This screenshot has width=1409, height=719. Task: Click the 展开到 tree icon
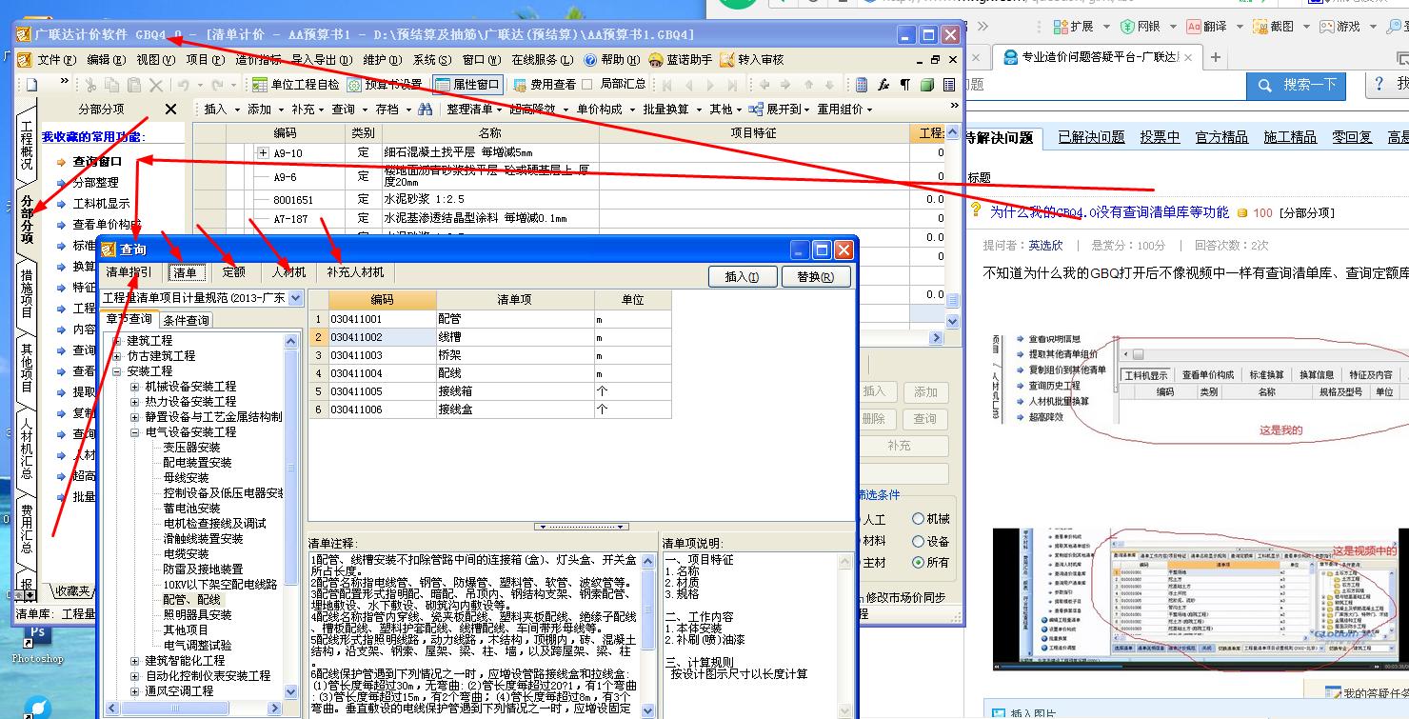point(756,110)
